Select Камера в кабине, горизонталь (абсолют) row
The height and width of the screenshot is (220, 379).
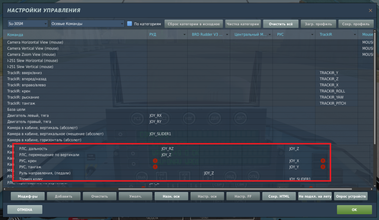(188, 140)
